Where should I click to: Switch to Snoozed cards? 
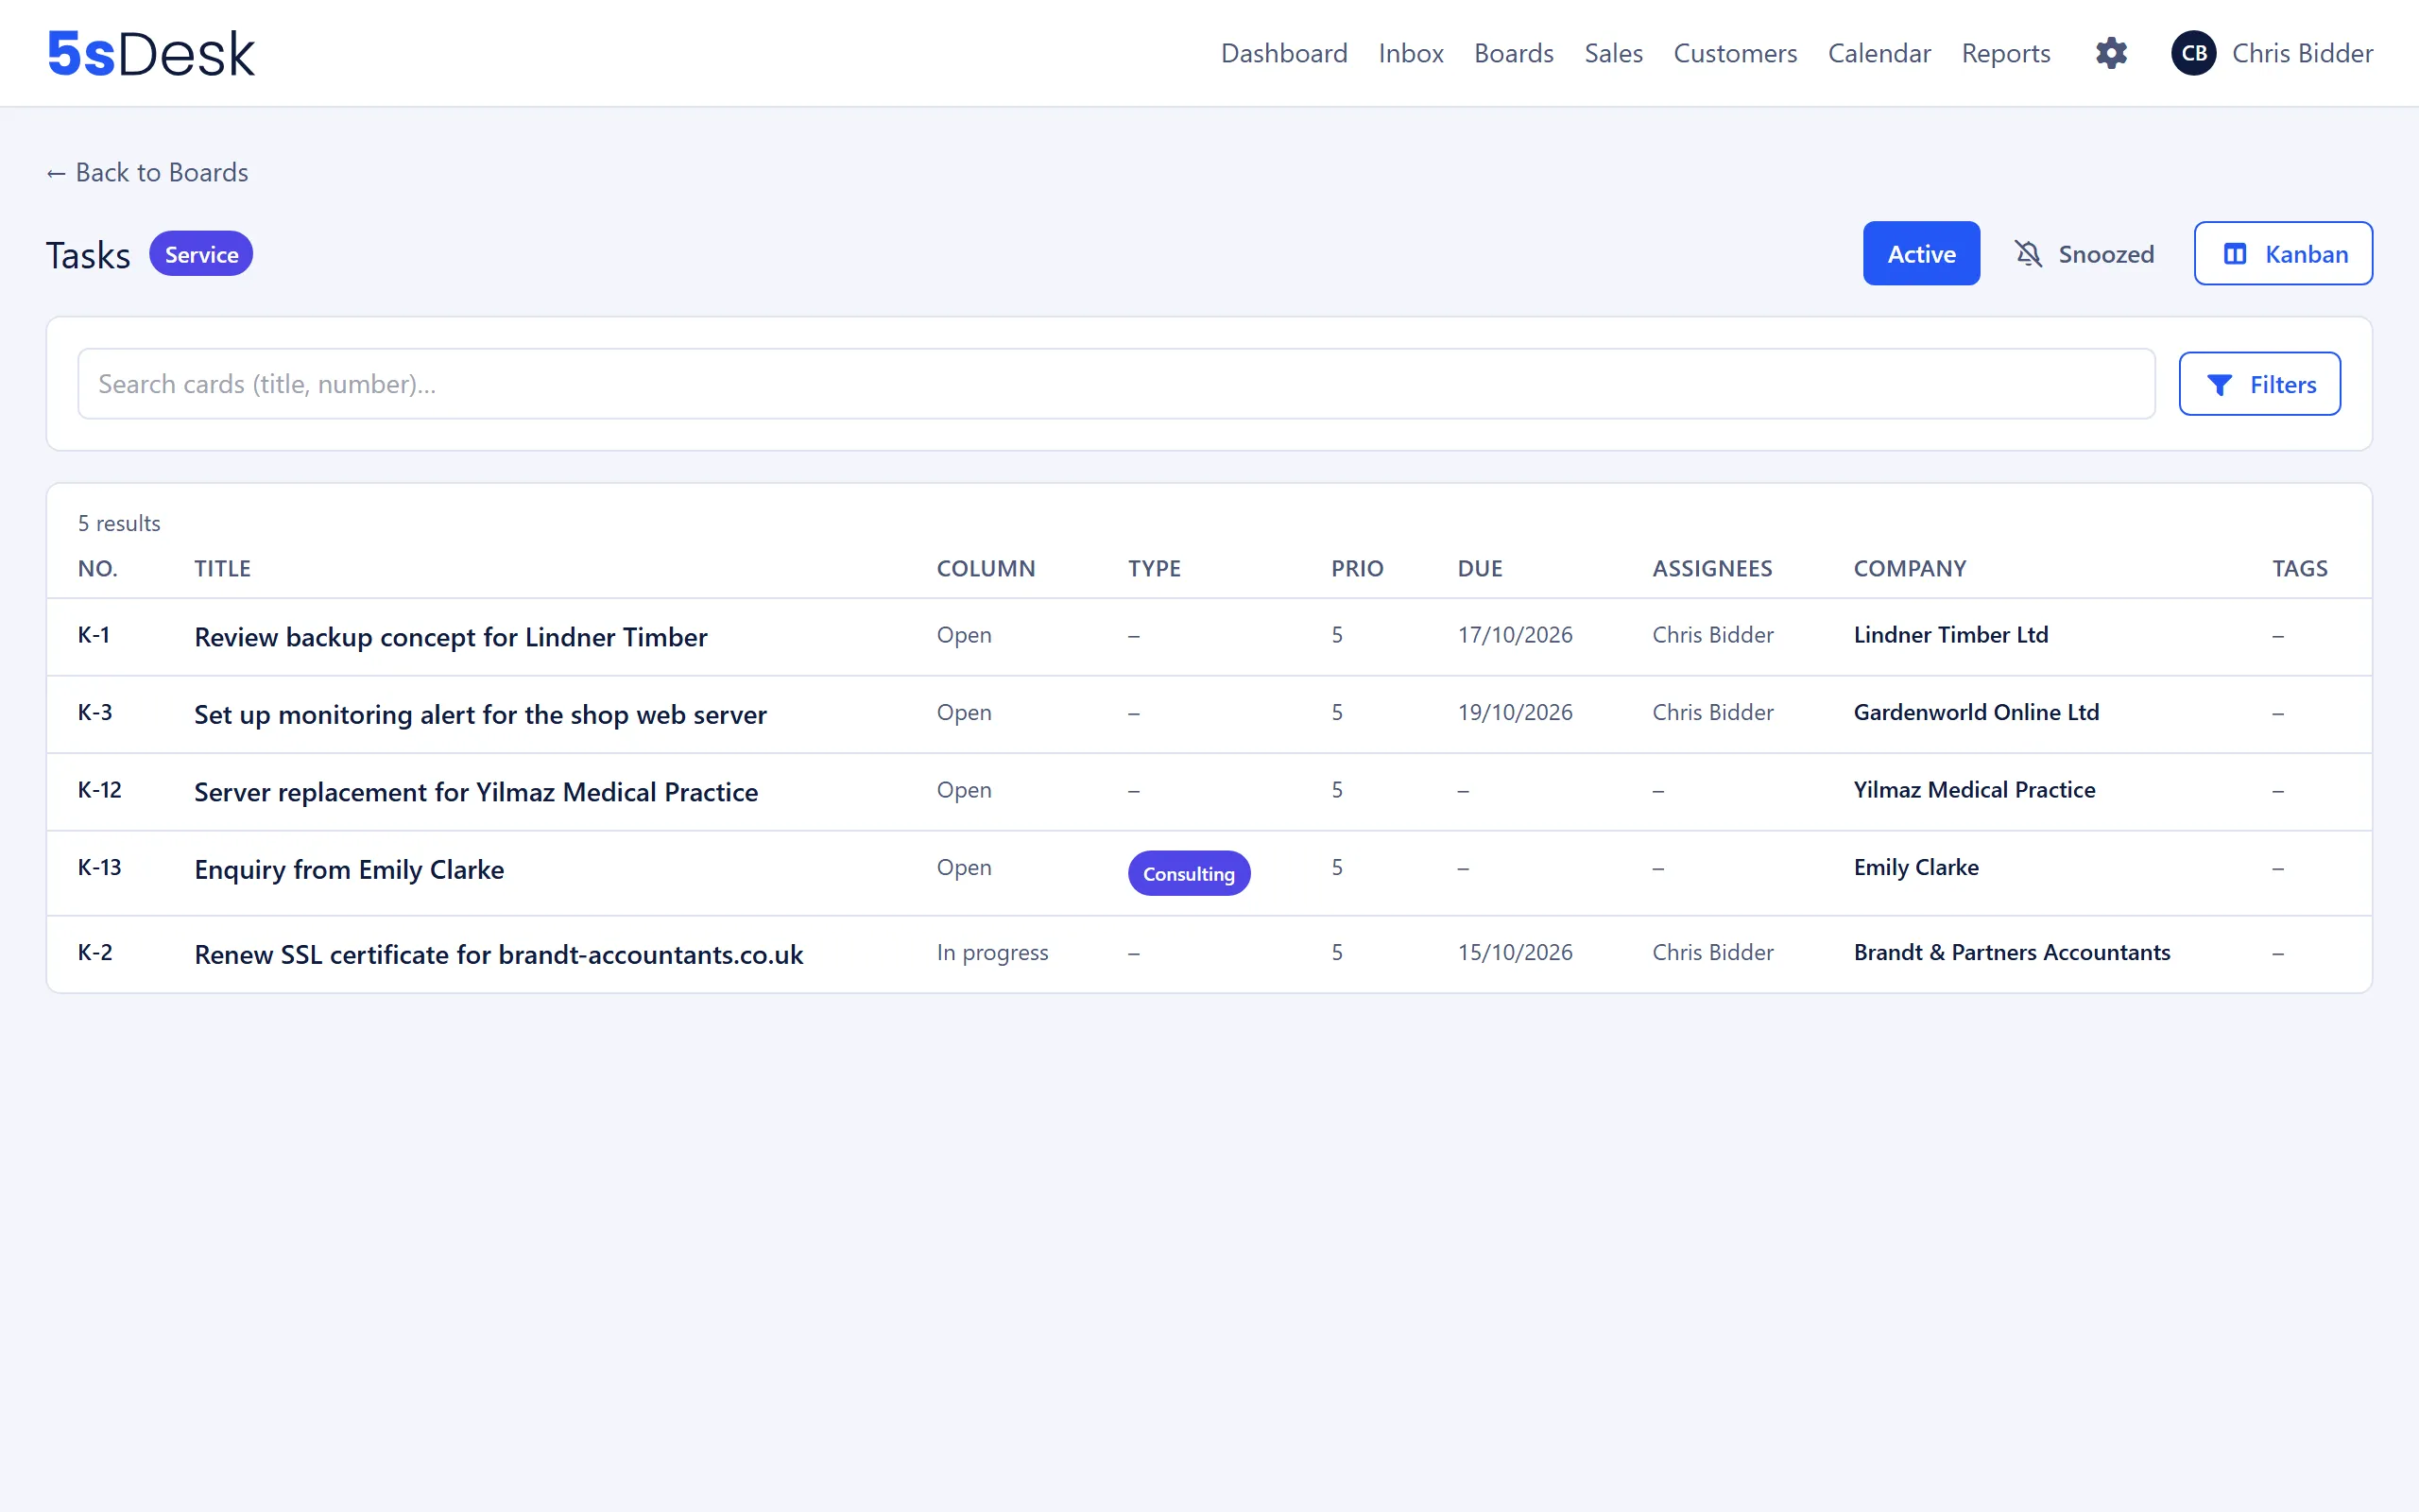pyautogui.click(x=2084, y=254)
